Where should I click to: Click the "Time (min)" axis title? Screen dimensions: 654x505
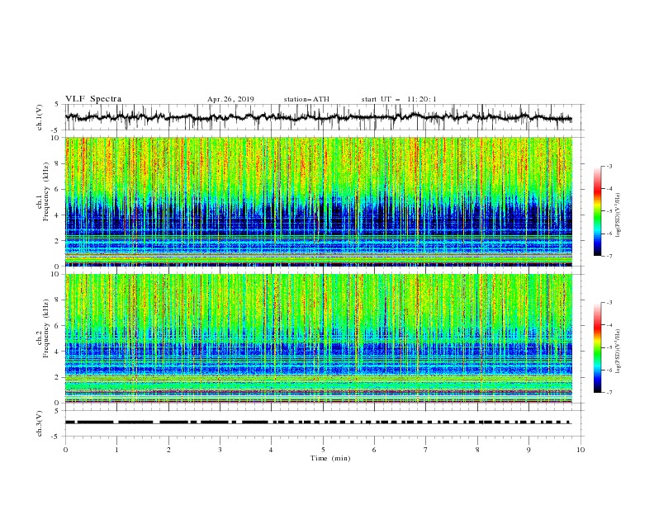(x=330, y=458)
